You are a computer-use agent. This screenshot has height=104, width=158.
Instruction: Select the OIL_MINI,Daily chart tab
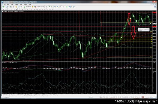pyautogui.click(x=29, y=95)
